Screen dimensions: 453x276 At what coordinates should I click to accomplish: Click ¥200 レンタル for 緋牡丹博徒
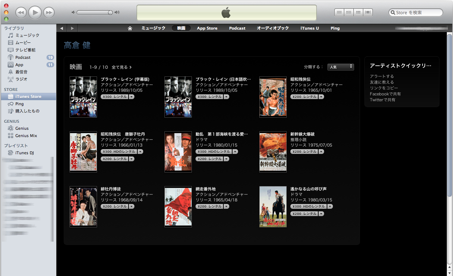point(114,207)
